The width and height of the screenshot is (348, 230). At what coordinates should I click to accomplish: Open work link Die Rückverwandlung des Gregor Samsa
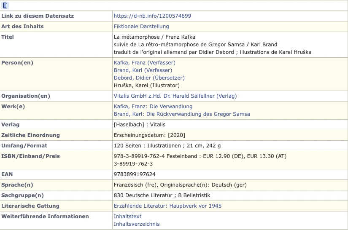tap(181, 114)
